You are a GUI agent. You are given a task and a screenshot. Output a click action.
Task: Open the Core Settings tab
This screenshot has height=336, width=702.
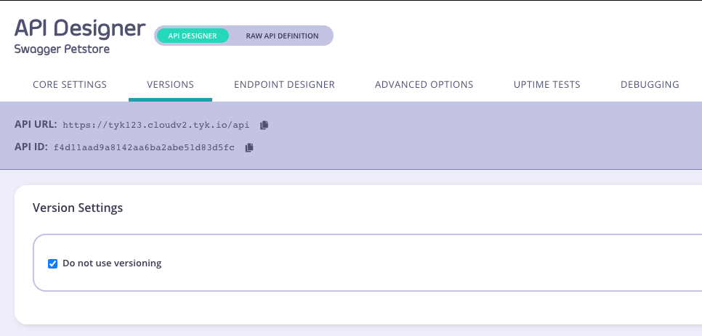pyautogui.click(x=70, y=85)
